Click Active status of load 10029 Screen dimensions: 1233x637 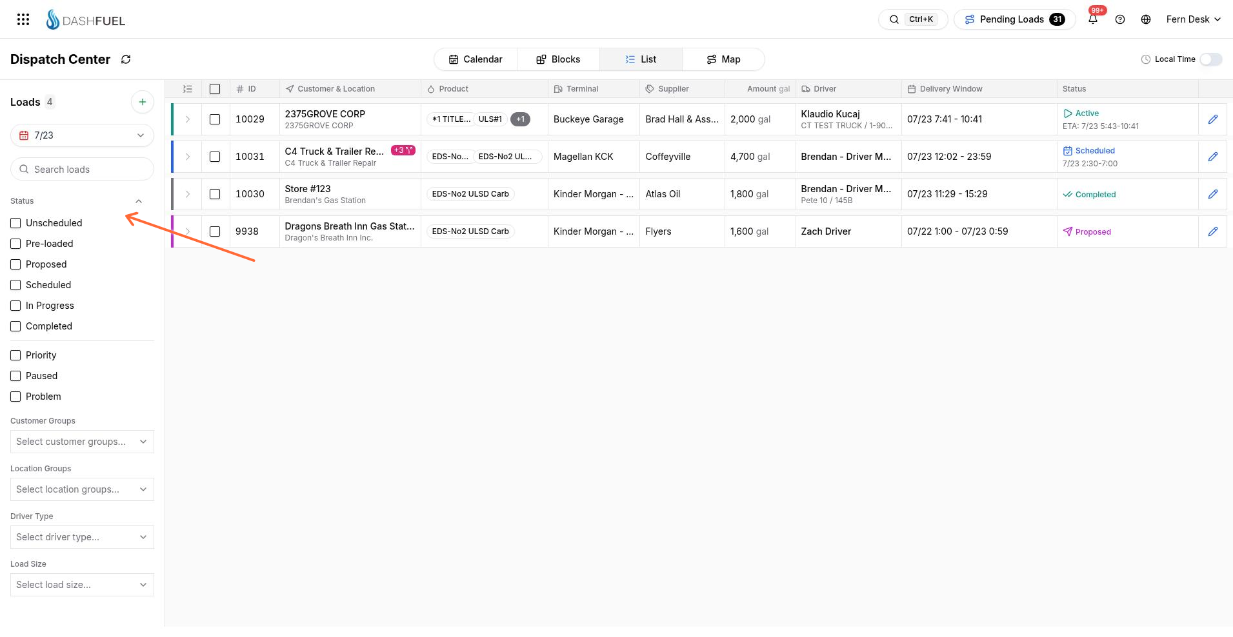(1081, 113)
